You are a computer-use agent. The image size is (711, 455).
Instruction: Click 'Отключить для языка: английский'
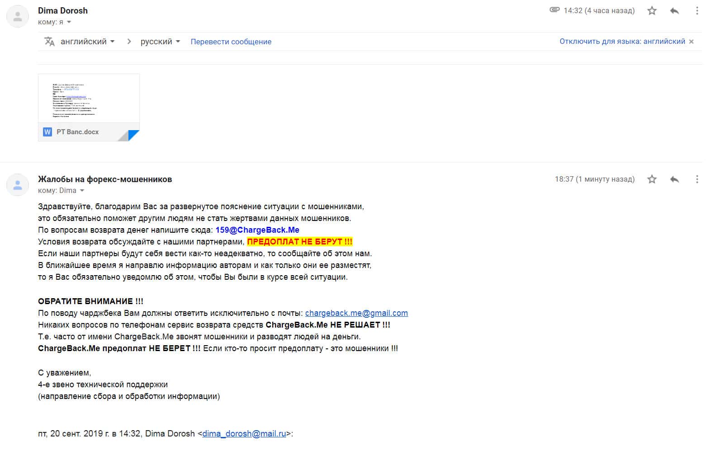(x=622, y=42)
